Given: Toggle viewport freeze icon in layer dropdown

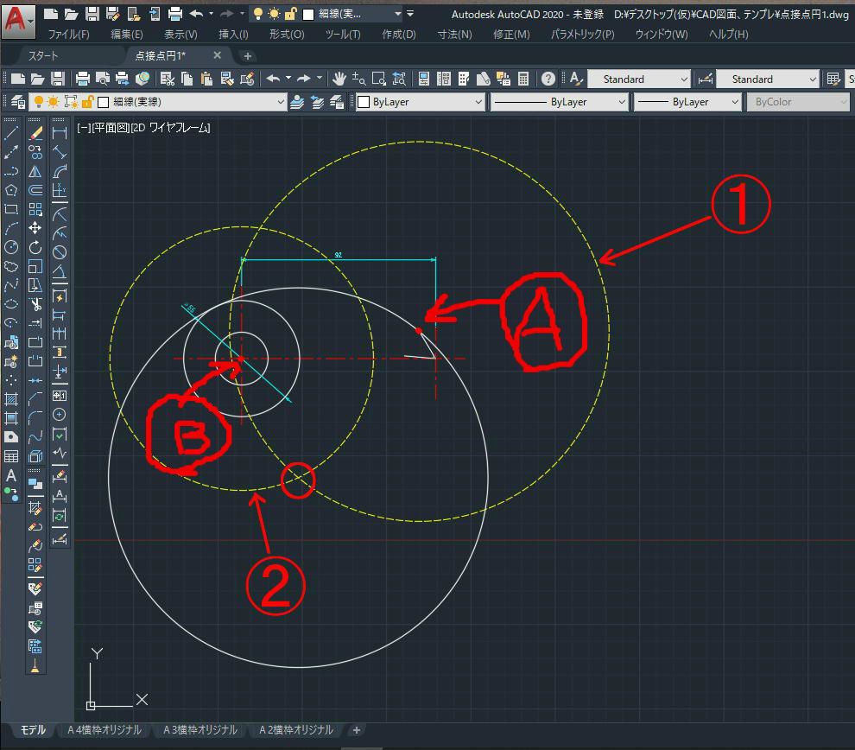Looking at the screenshot, I should coord(71,102).
